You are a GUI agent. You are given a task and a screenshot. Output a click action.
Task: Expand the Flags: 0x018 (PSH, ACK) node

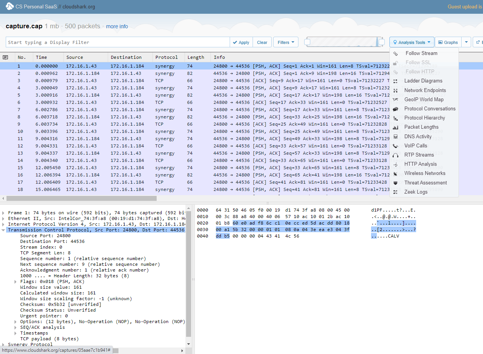coord(16,281)
